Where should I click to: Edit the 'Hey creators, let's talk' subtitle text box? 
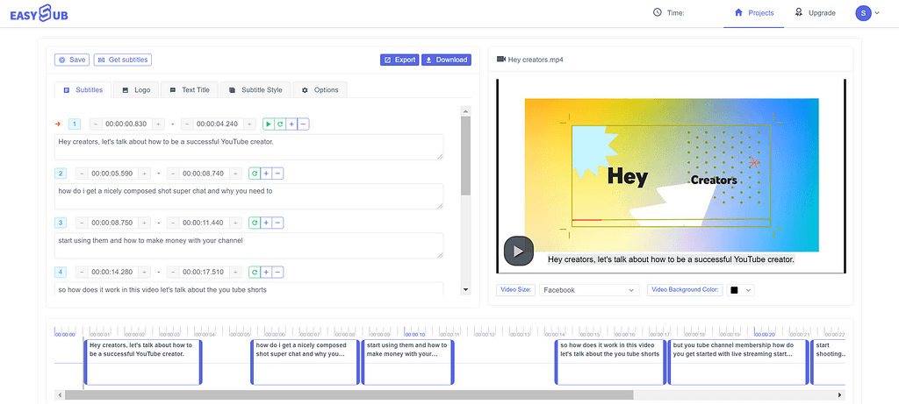tap(248, 147)
